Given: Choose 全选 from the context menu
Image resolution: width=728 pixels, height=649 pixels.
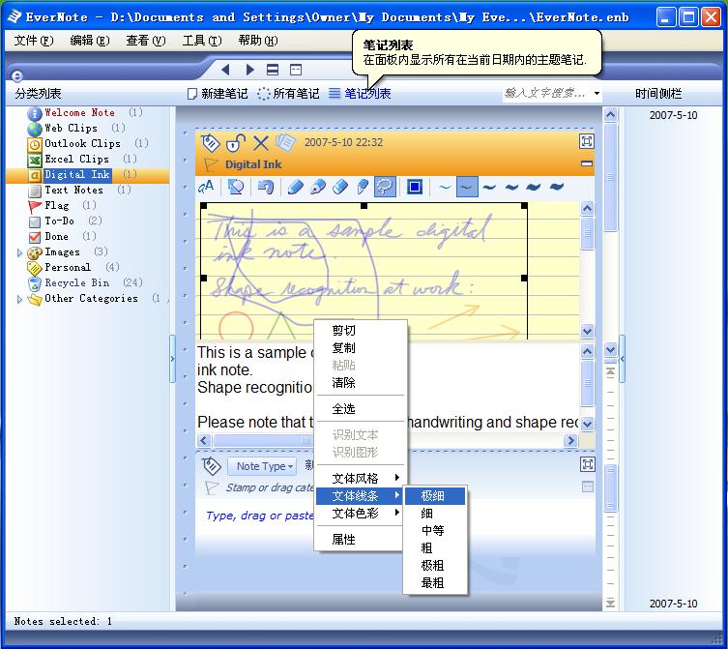Looking at the screenshot, I should tap(359, 409).
